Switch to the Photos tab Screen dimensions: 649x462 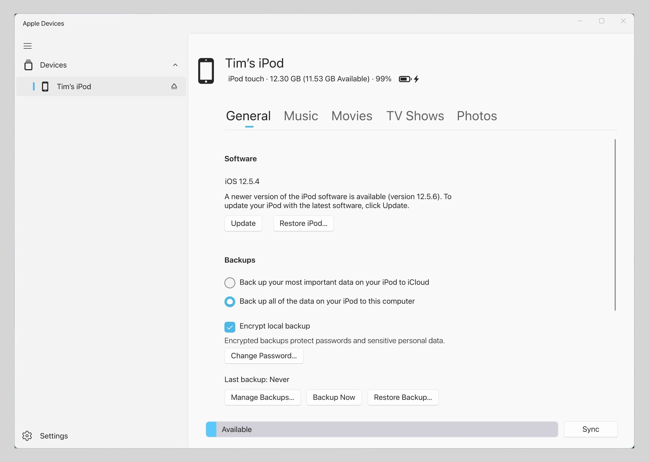tap(477, 116)
